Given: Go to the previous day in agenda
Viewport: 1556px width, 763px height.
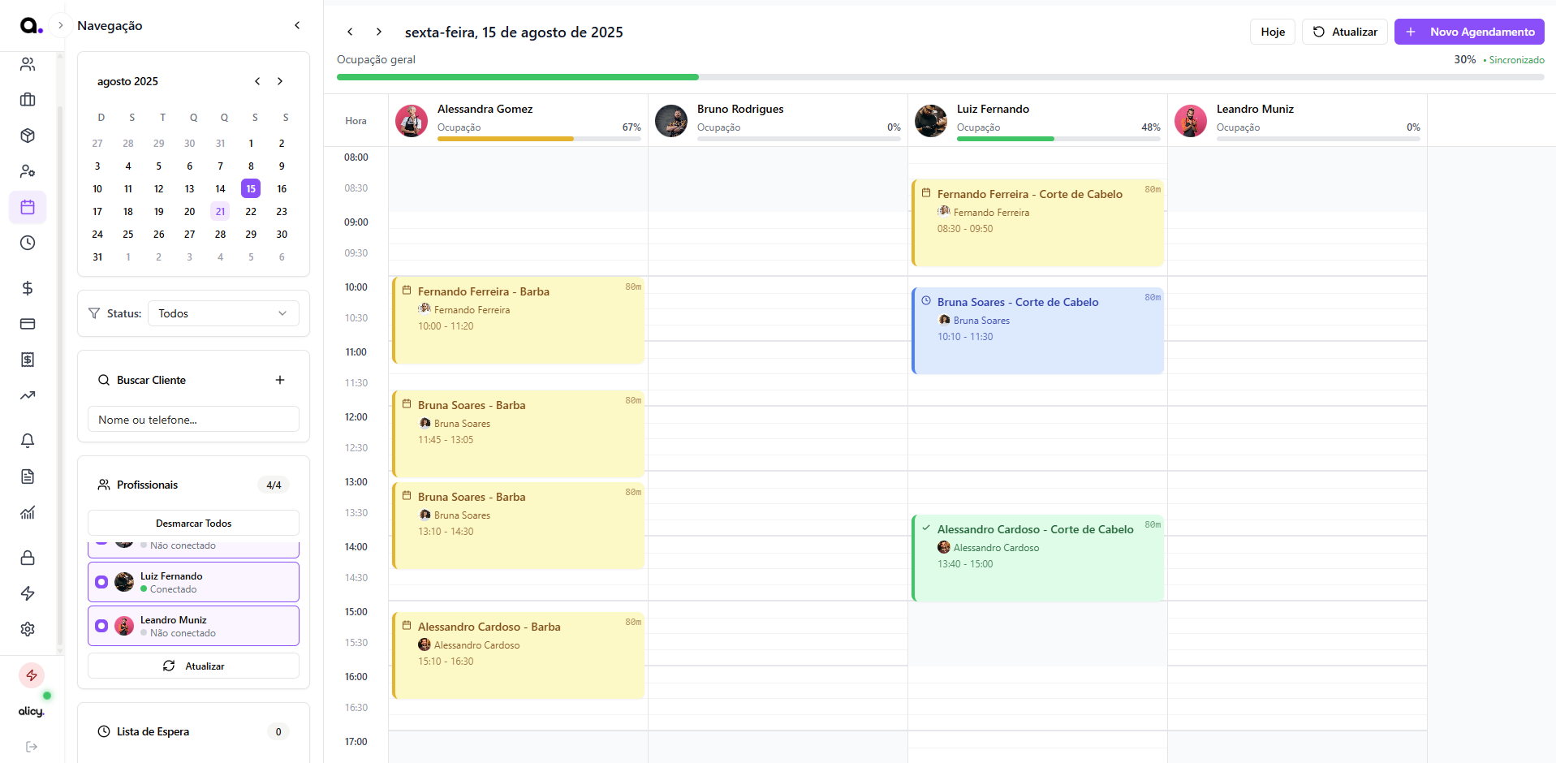Looking at the screenshot, I should pyautogui.click(x=350, y=32).
